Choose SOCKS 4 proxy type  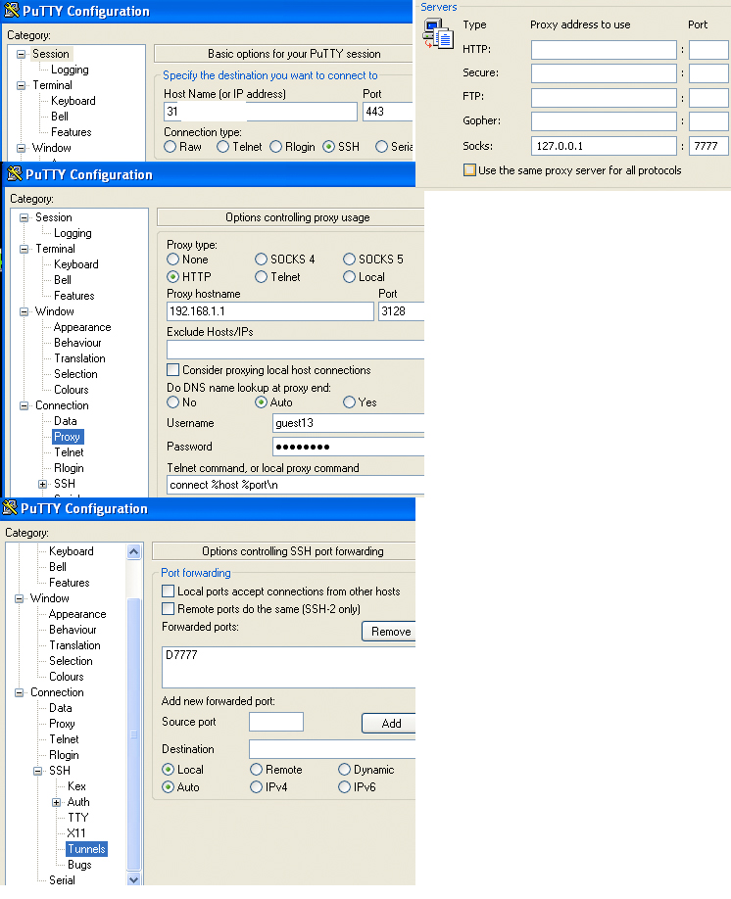[261, 260]
